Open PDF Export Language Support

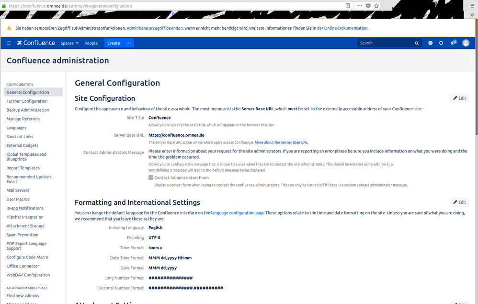pos(26,246)
